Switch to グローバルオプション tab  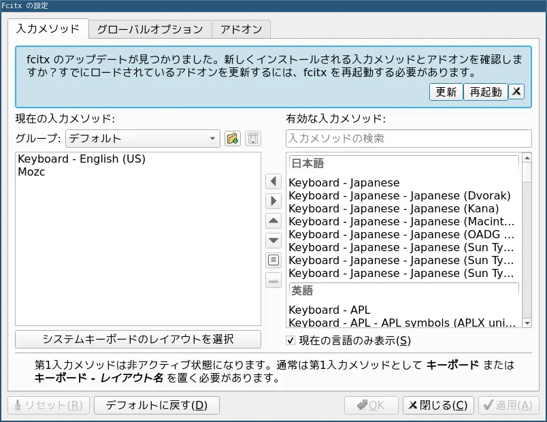pyautogui.click(x=150, y=29)
